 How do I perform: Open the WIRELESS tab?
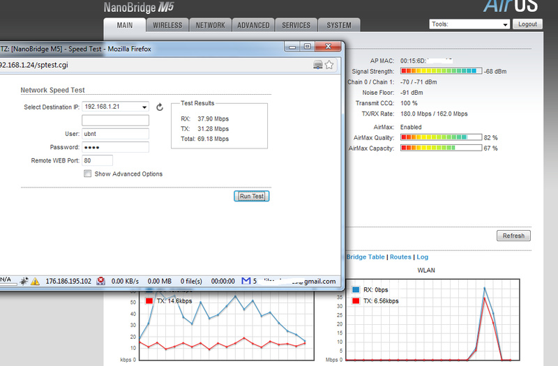(x=167, y=25)
